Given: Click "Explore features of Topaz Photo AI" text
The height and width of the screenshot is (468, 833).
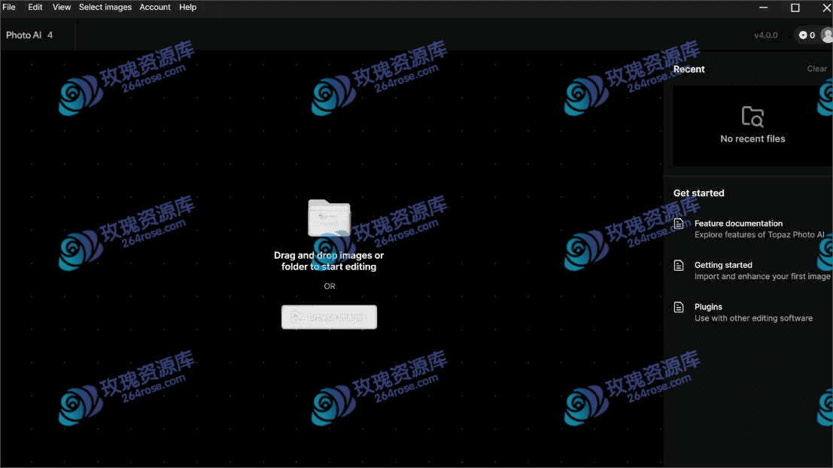Looking at the screenshot, I should coord(760,235).
